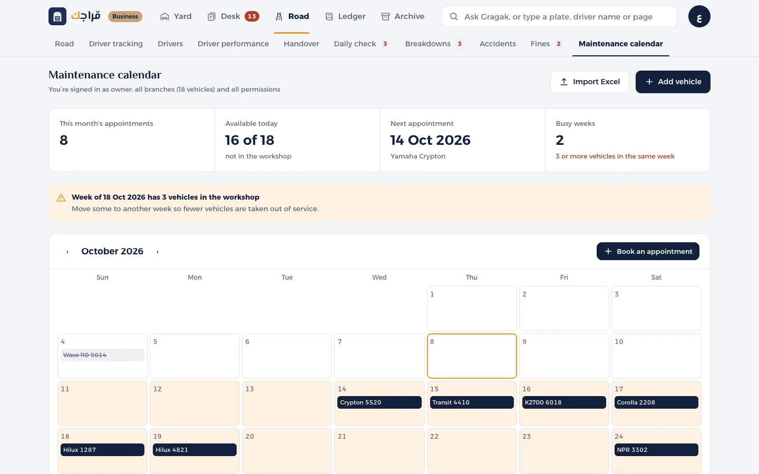Open the NPR 3302 appointment
The width and height of the screenshot is (759, 474).
656,450
